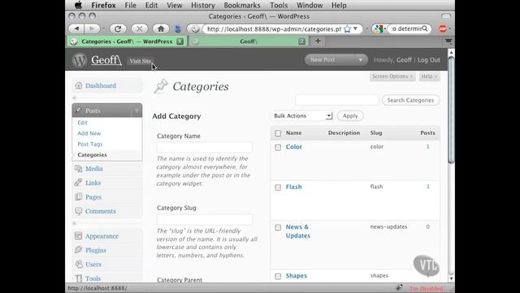Image resolution: width=520 pixels, height=293 pixels.
Task: Open the Firefox File menu
Action: click(x=130, y=6)
